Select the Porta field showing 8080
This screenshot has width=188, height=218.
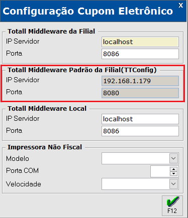[x=140, y=93]
